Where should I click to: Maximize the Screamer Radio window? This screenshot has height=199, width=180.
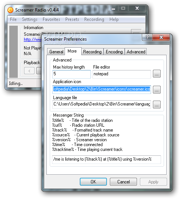click(123, 9)
